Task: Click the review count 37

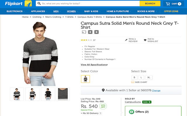Action: [x=94, y=40]
